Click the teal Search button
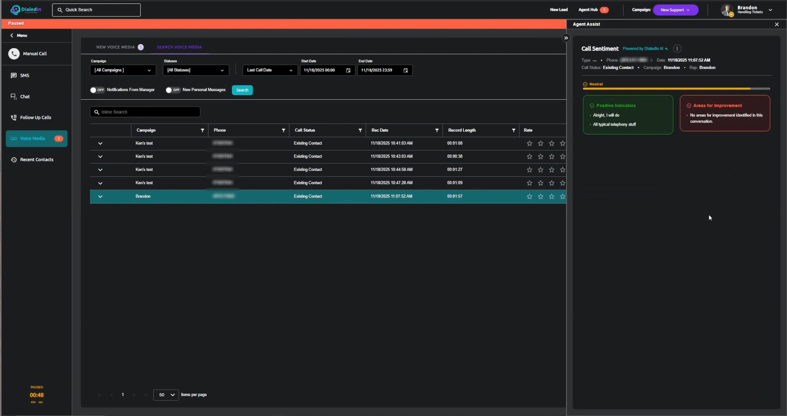 click(x=242, y=90)
